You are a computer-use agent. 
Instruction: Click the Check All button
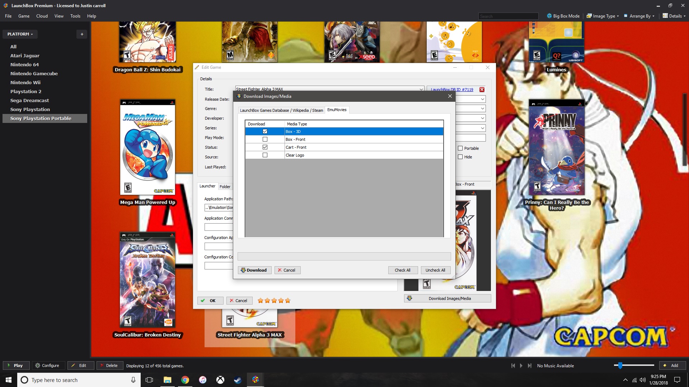click(x=403, y=270)
